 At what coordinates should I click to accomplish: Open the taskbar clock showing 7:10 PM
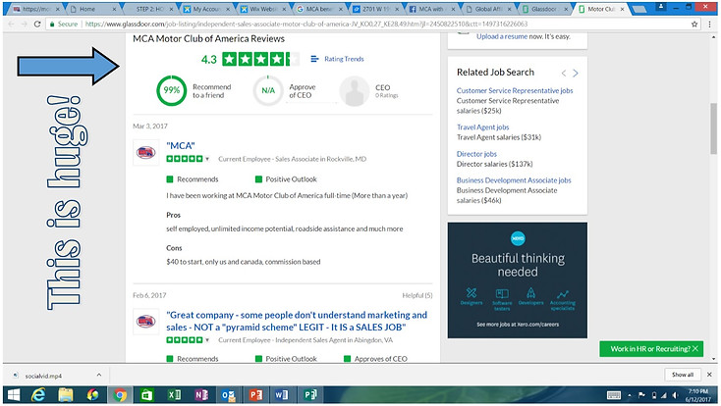(x=697, y=395)
